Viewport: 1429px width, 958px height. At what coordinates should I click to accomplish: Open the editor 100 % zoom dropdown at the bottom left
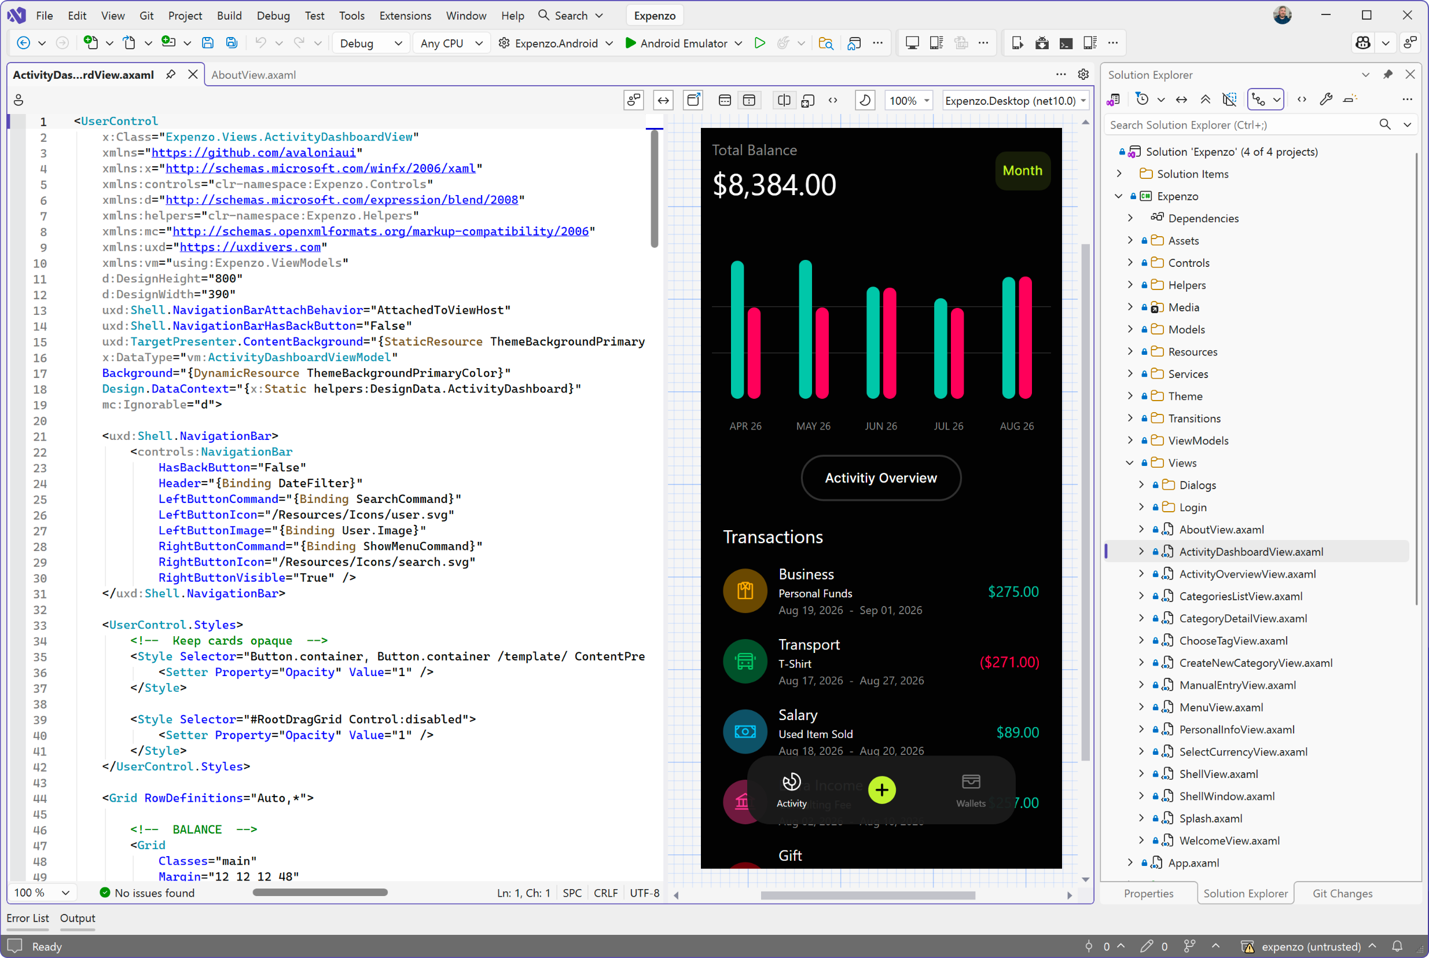(42, 893)
